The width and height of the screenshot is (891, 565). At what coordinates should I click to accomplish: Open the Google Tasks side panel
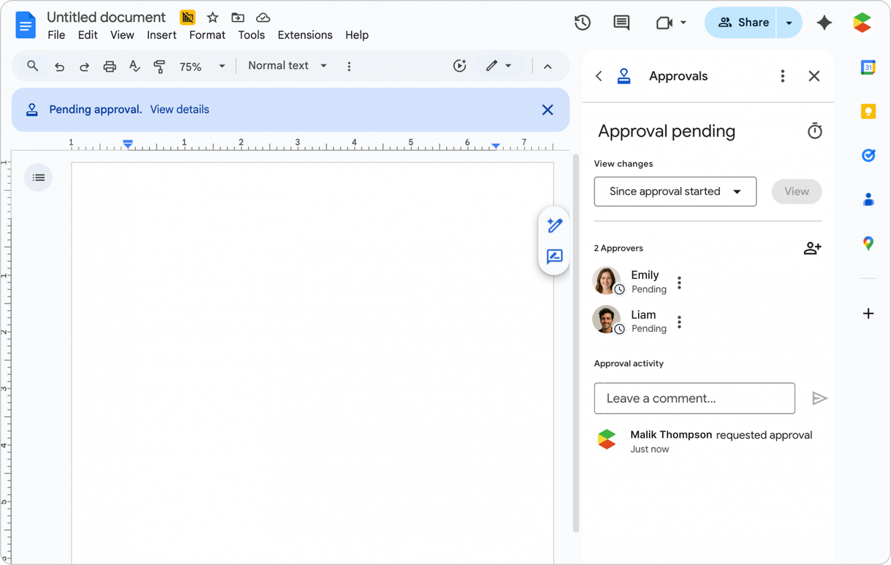pos(868,155)
